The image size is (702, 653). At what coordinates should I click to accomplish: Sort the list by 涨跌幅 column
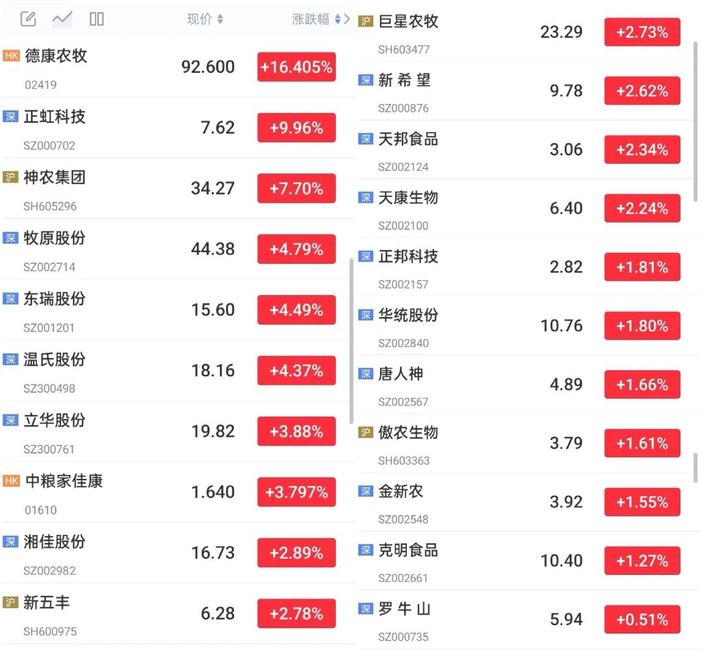(x=316, y=19)
